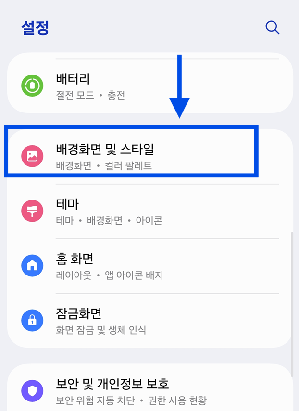
Task: Click the blue Home screen house icon
Action: tap(32, 265)
